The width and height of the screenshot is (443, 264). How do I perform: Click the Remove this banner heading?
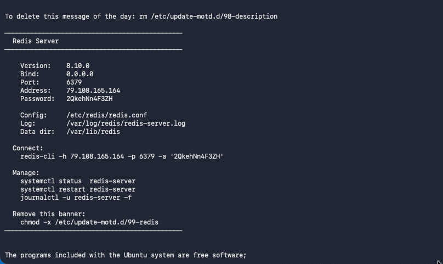[x=49, y=214]
